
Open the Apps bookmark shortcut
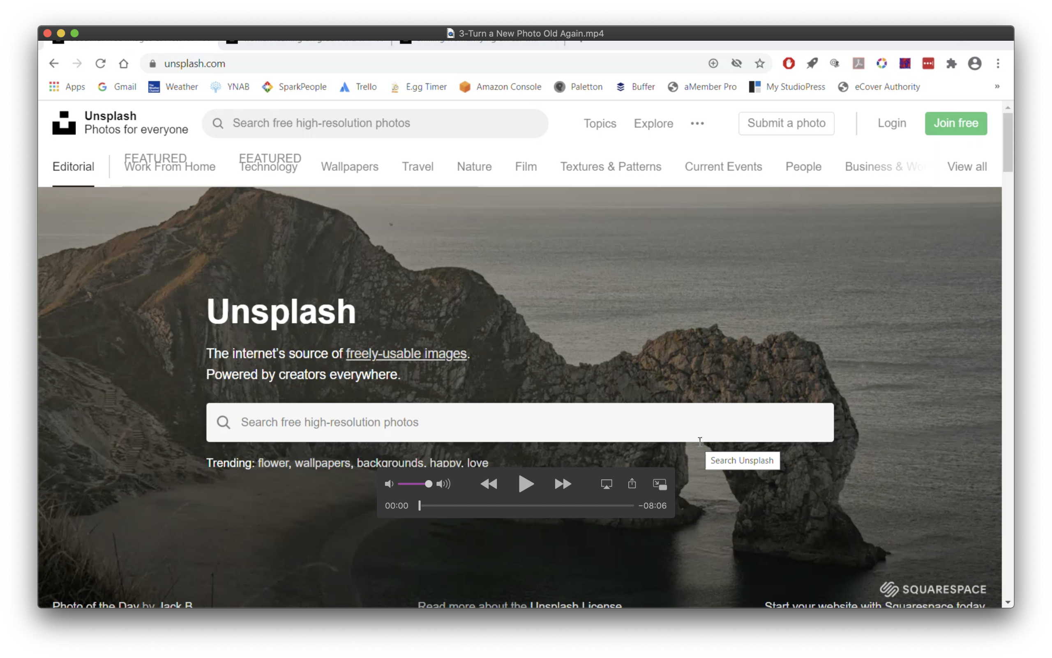click(x=67, y=87)
